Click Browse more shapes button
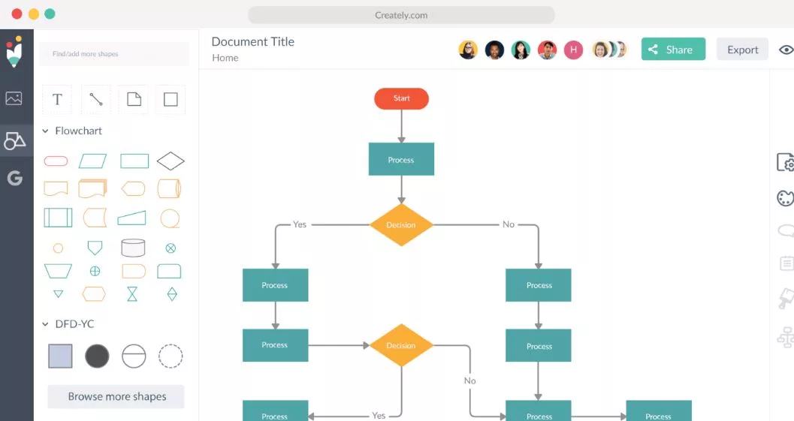 [x=116, y=396]
